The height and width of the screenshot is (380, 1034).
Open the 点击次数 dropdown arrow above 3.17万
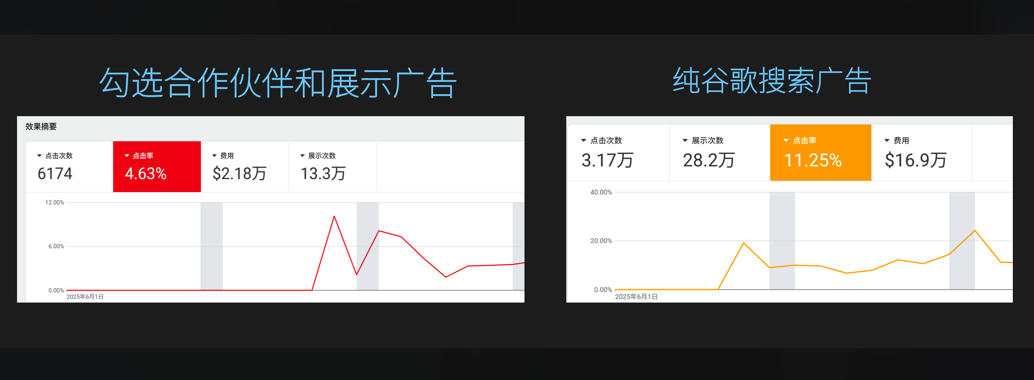point(584,140)
